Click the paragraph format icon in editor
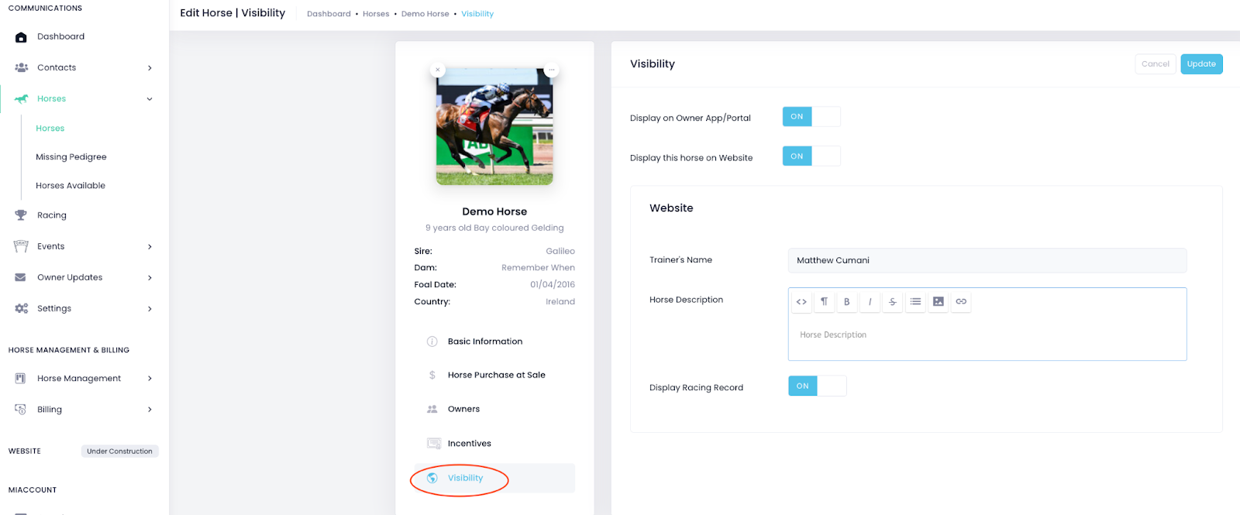Image resolution: width=1240 pixels, height=515 pixels. tap(824, 302)
